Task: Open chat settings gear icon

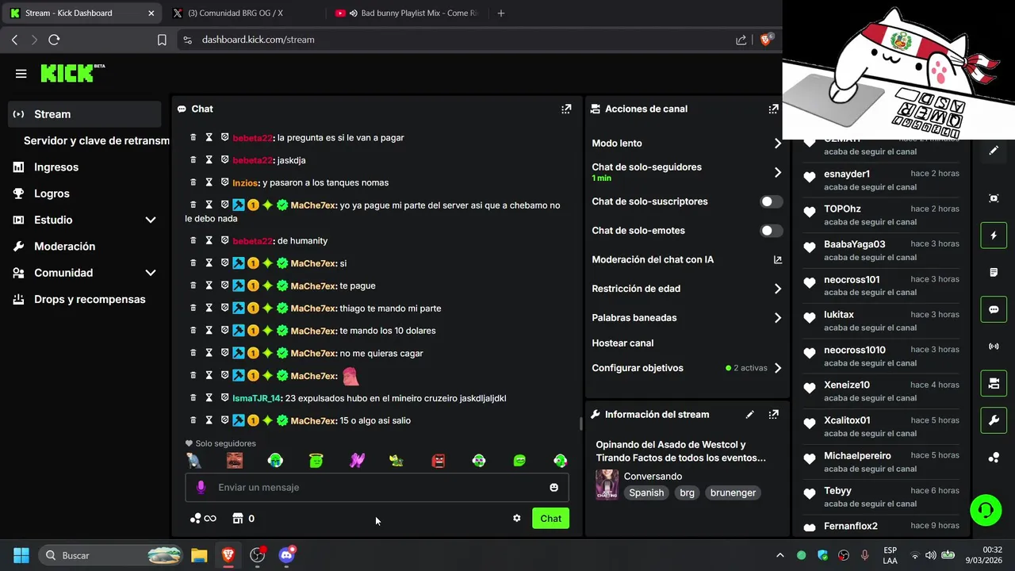Action: tap(517, 518)
